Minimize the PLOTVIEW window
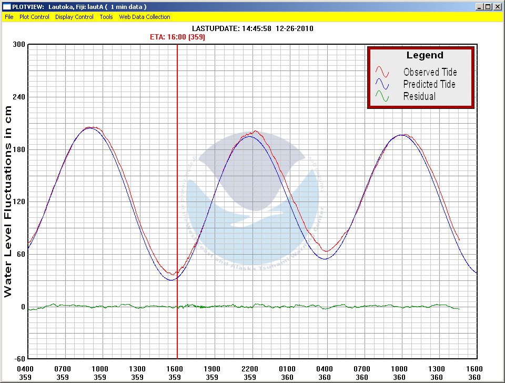 (x=480, y=6)
